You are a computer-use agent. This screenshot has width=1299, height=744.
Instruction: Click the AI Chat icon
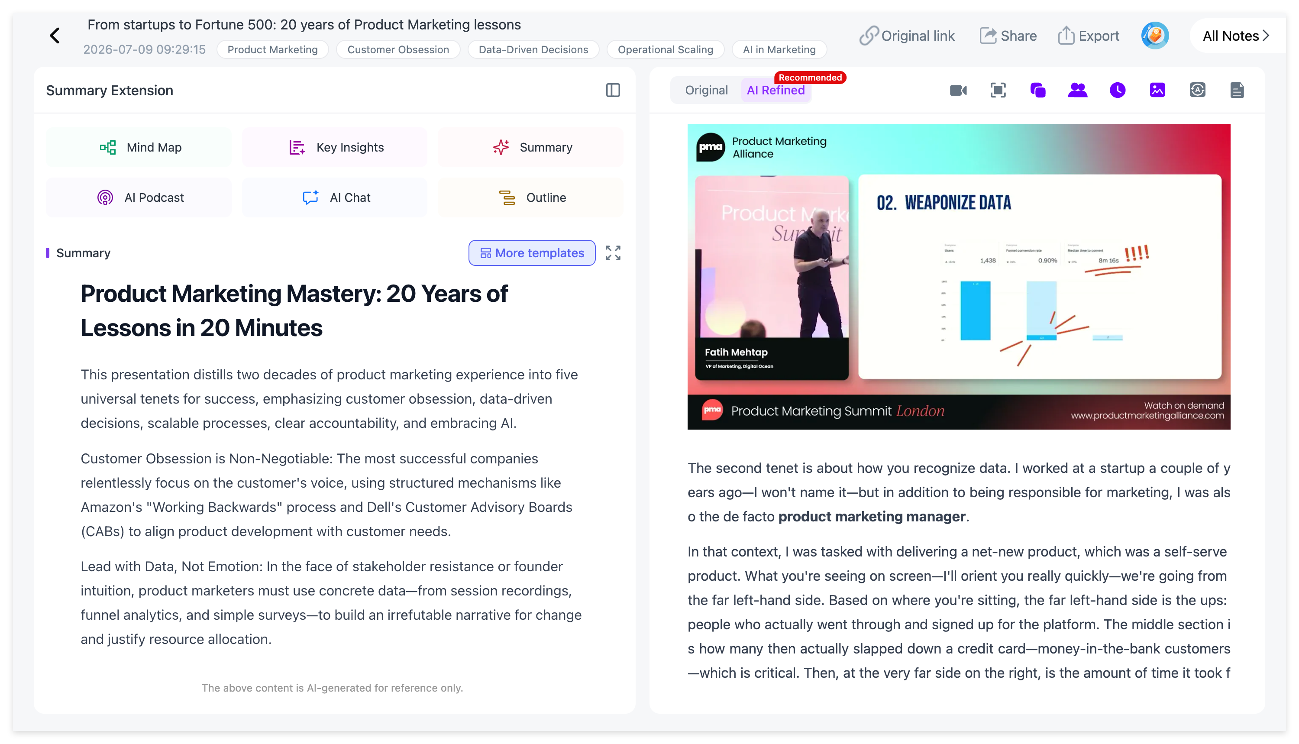[310, 198]
